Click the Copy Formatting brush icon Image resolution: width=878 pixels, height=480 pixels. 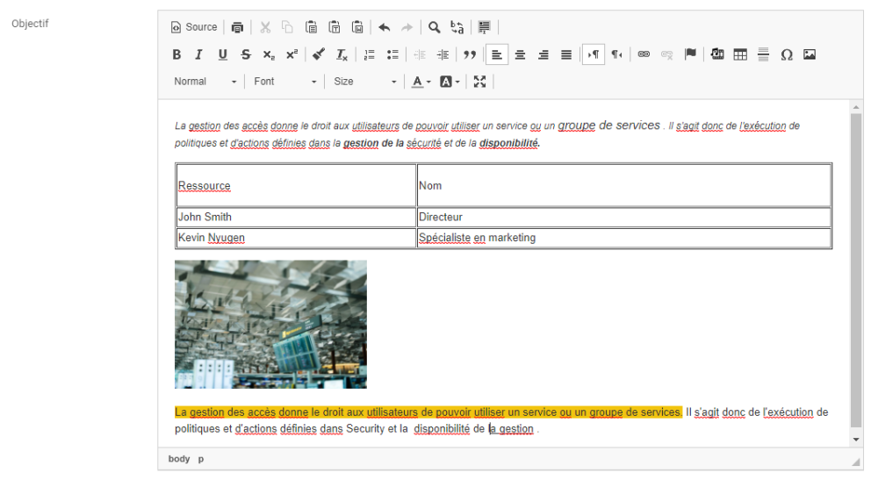pyautogui.click(x=319, y=54)
